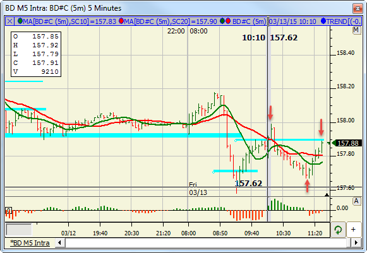Select the *BD M5 Intra tab
The height and width of the screenshot is (253, 367).
[x=30, y=243]
